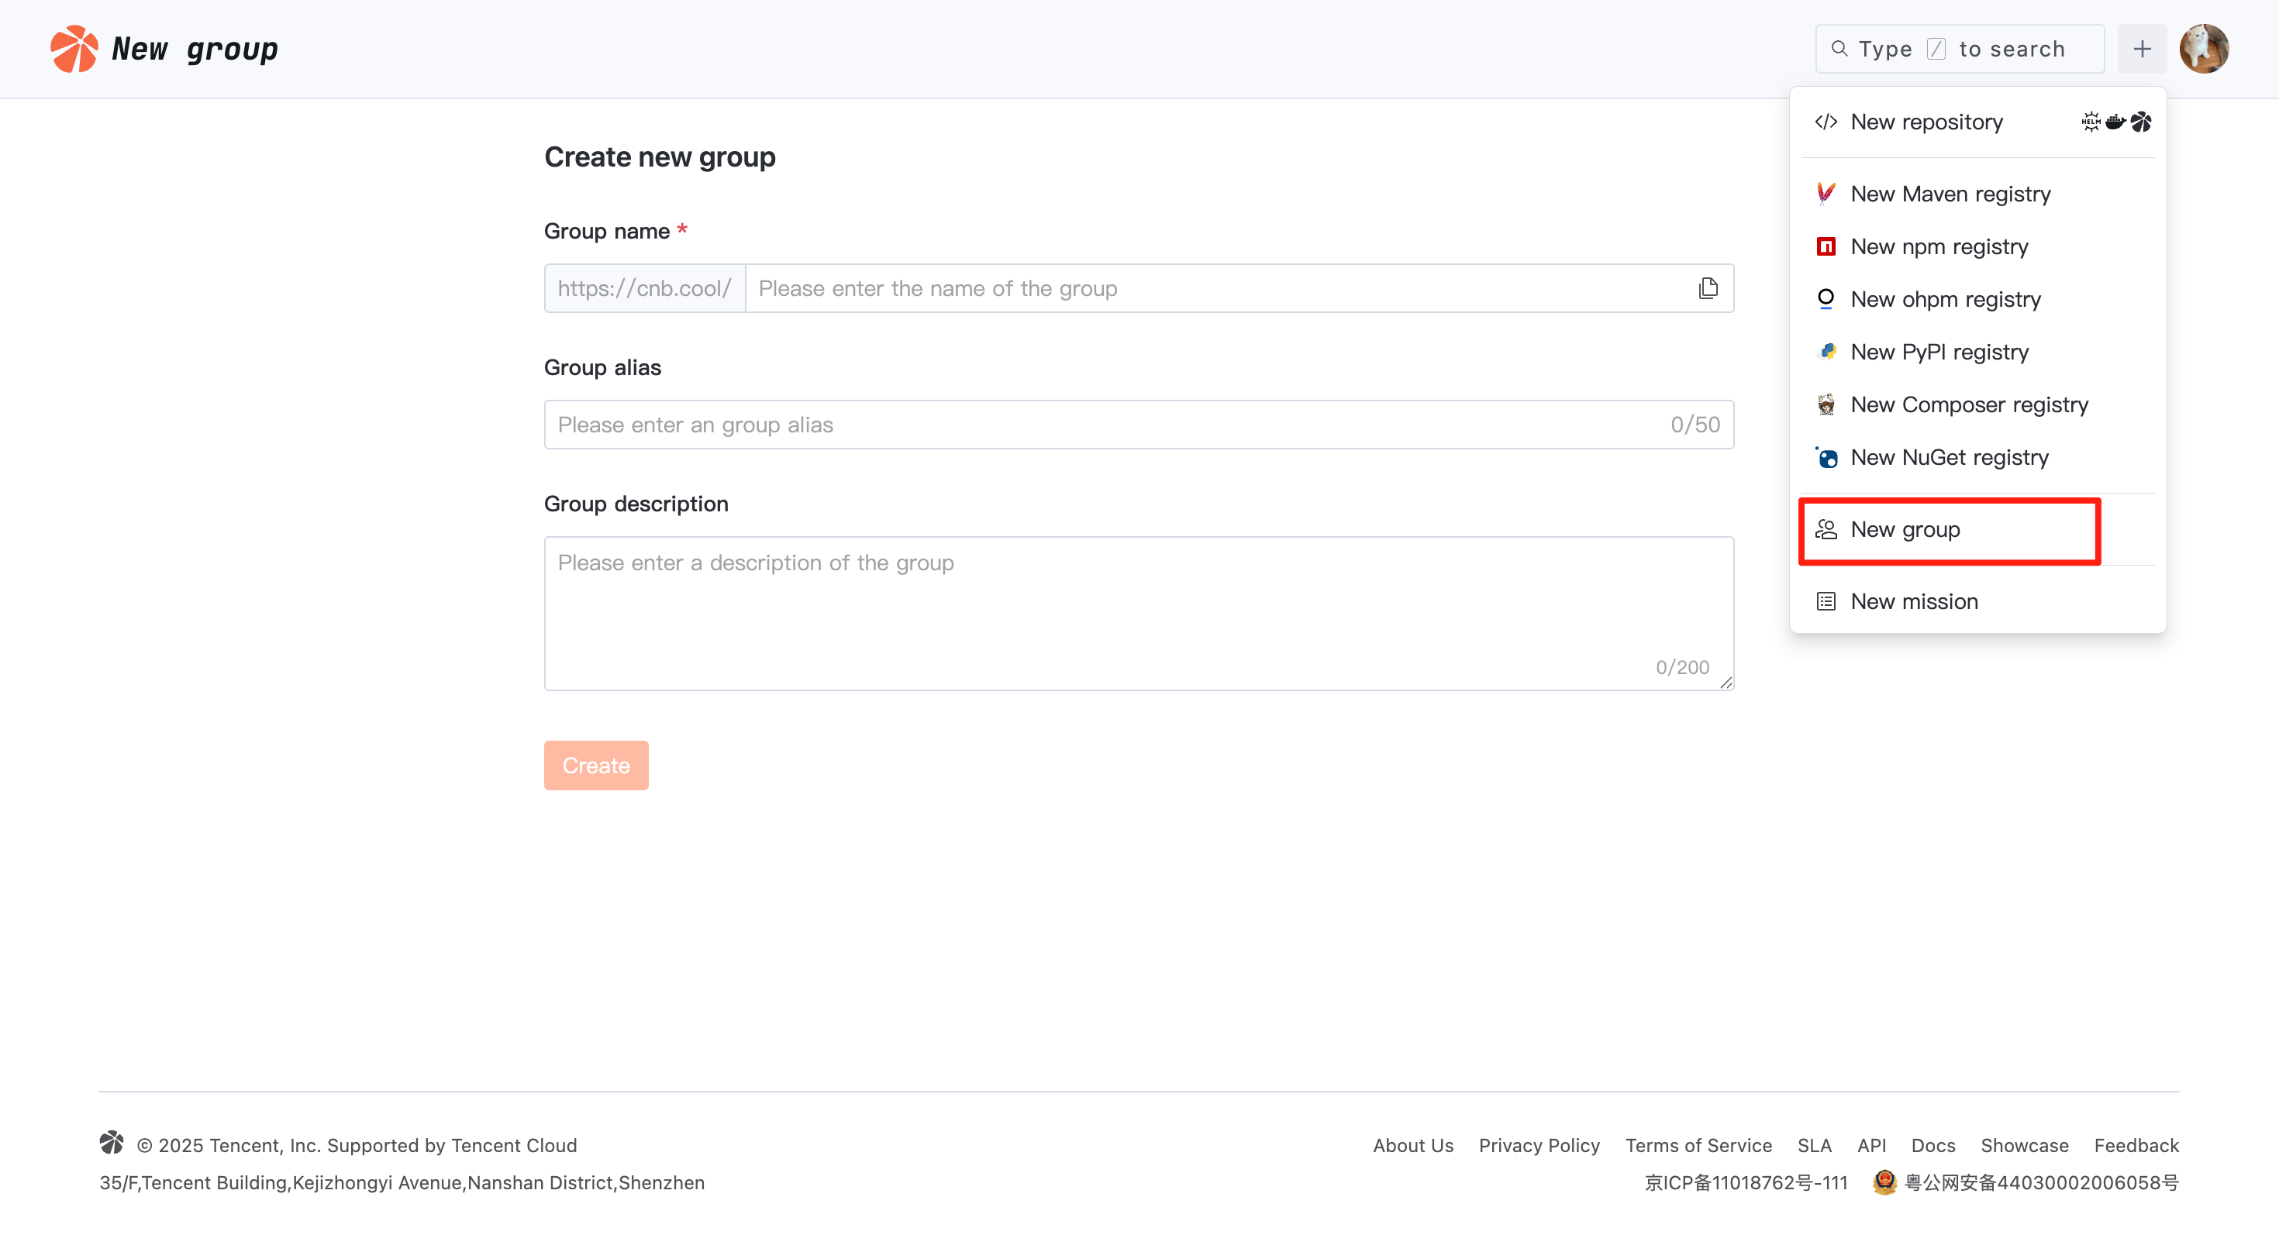Viewport: 2279px width, 1235px height.
Task: Select New npm registry
Action: (1939, 246)
